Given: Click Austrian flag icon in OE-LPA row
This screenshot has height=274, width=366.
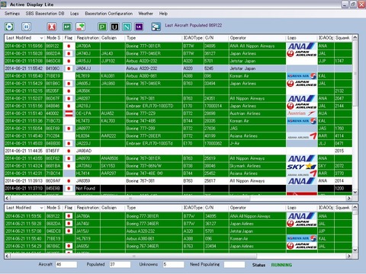Looking at the screenshot, I should pos(69,113).
